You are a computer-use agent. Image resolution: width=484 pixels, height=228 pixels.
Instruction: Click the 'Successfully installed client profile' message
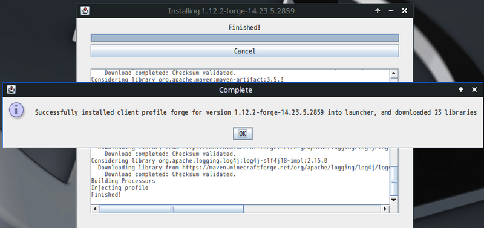255,112
